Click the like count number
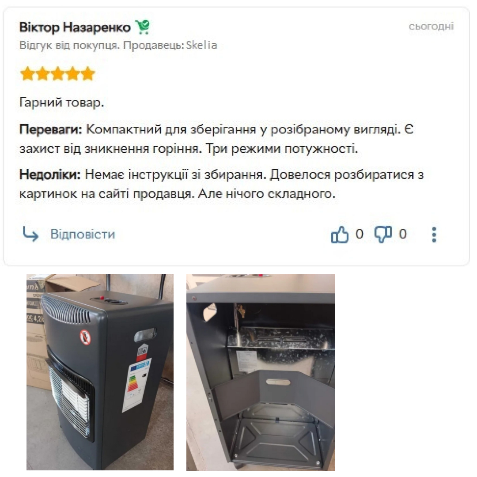The image size is (477, 477). (360, 234)
